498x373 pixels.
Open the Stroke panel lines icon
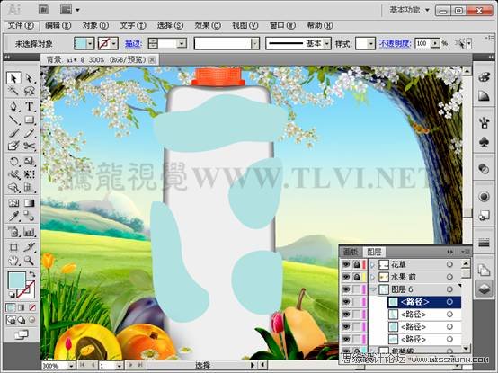pos(484,244)
